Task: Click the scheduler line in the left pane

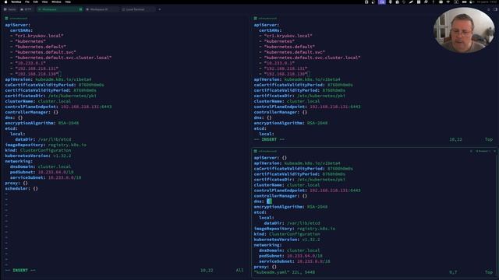Action: coord(21,188)
